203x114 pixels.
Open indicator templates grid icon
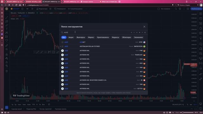[50, 9]
